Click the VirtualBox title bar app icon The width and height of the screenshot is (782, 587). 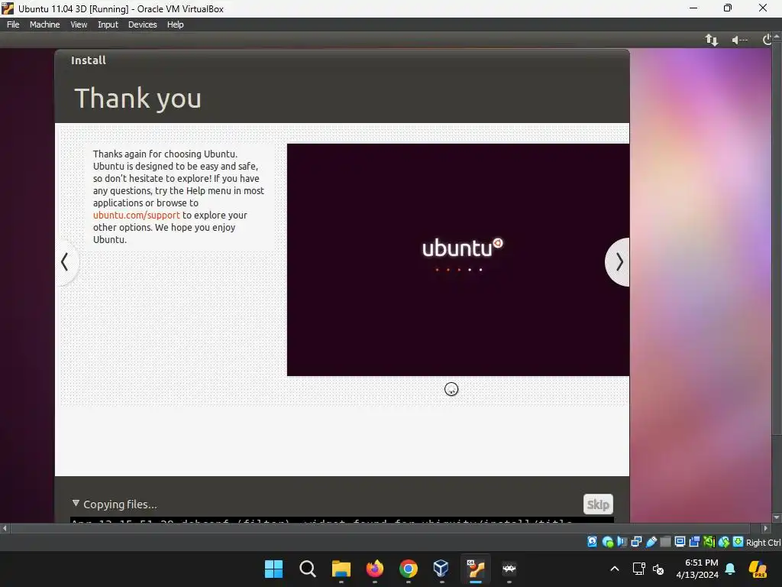click(x=8, y=8)
